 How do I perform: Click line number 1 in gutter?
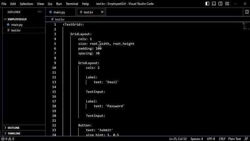coord(55,24)
